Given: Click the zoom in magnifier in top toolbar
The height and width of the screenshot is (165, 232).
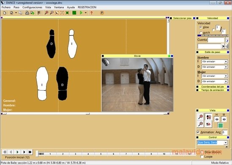Looking at the screenshot, I should pyautogui.click(x=46, y=13).
